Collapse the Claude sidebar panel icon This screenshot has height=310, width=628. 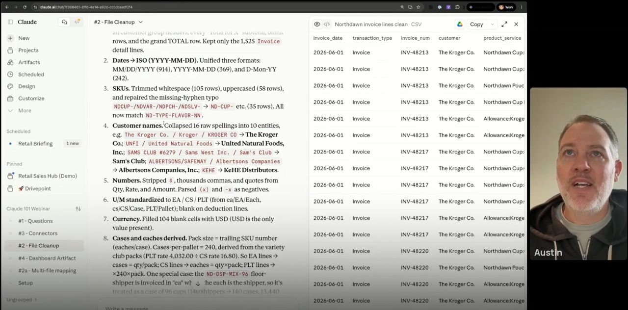click(x=10, y=22)
